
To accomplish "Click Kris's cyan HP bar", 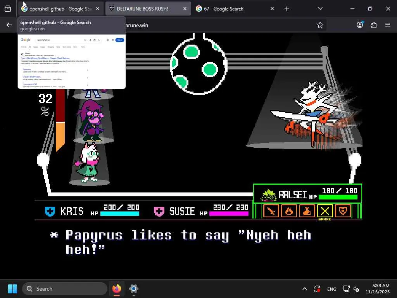I will pyautogui.click(x=120, y=214).
